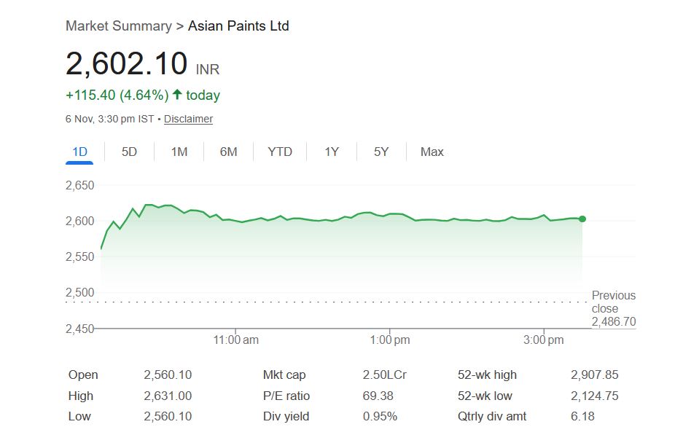Viewport: 683px width, 443px height.
Task: Click the green up arrow icon
Action: [177, 95]
